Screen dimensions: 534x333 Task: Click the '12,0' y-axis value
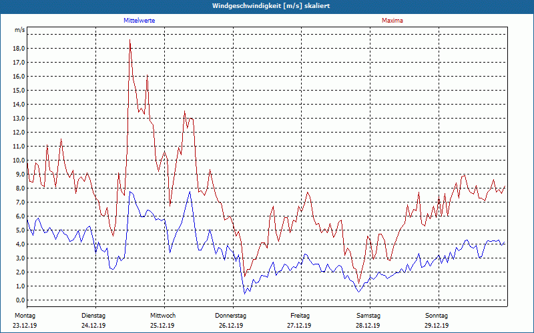pyautogui.click(x=19, y=132)
